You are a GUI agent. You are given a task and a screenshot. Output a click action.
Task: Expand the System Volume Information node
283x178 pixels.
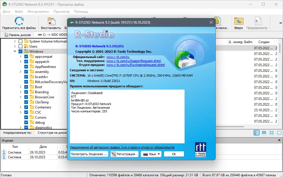click(x=15, y=41)
